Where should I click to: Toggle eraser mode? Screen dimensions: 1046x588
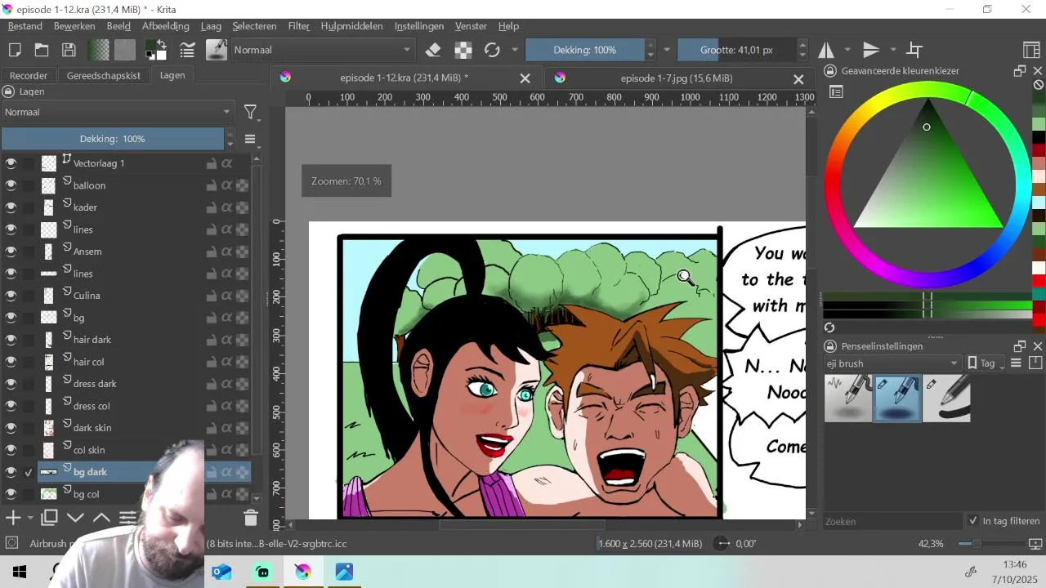[433, 50]
